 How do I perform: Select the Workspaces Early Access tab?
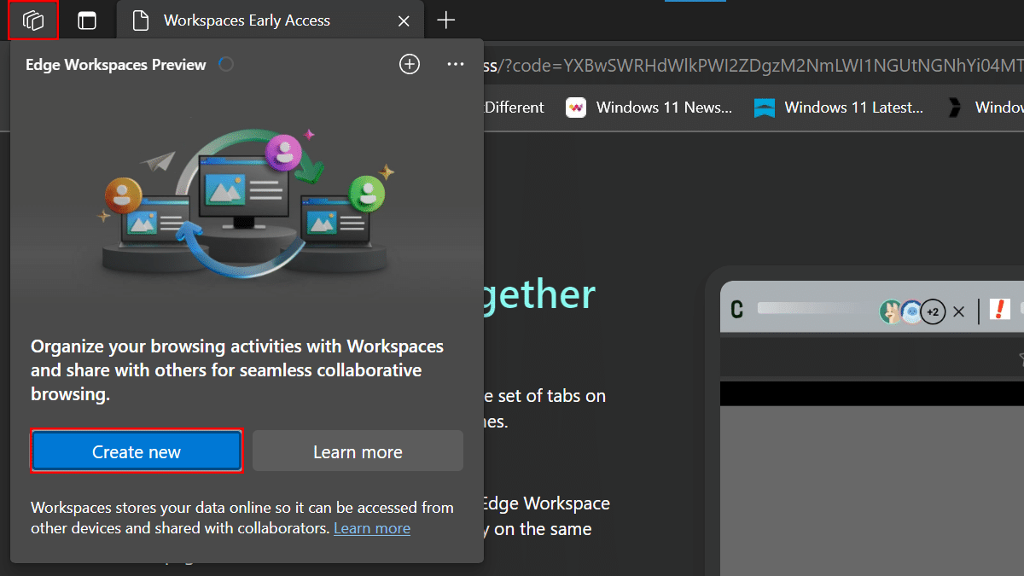click(x=246, y=20)
